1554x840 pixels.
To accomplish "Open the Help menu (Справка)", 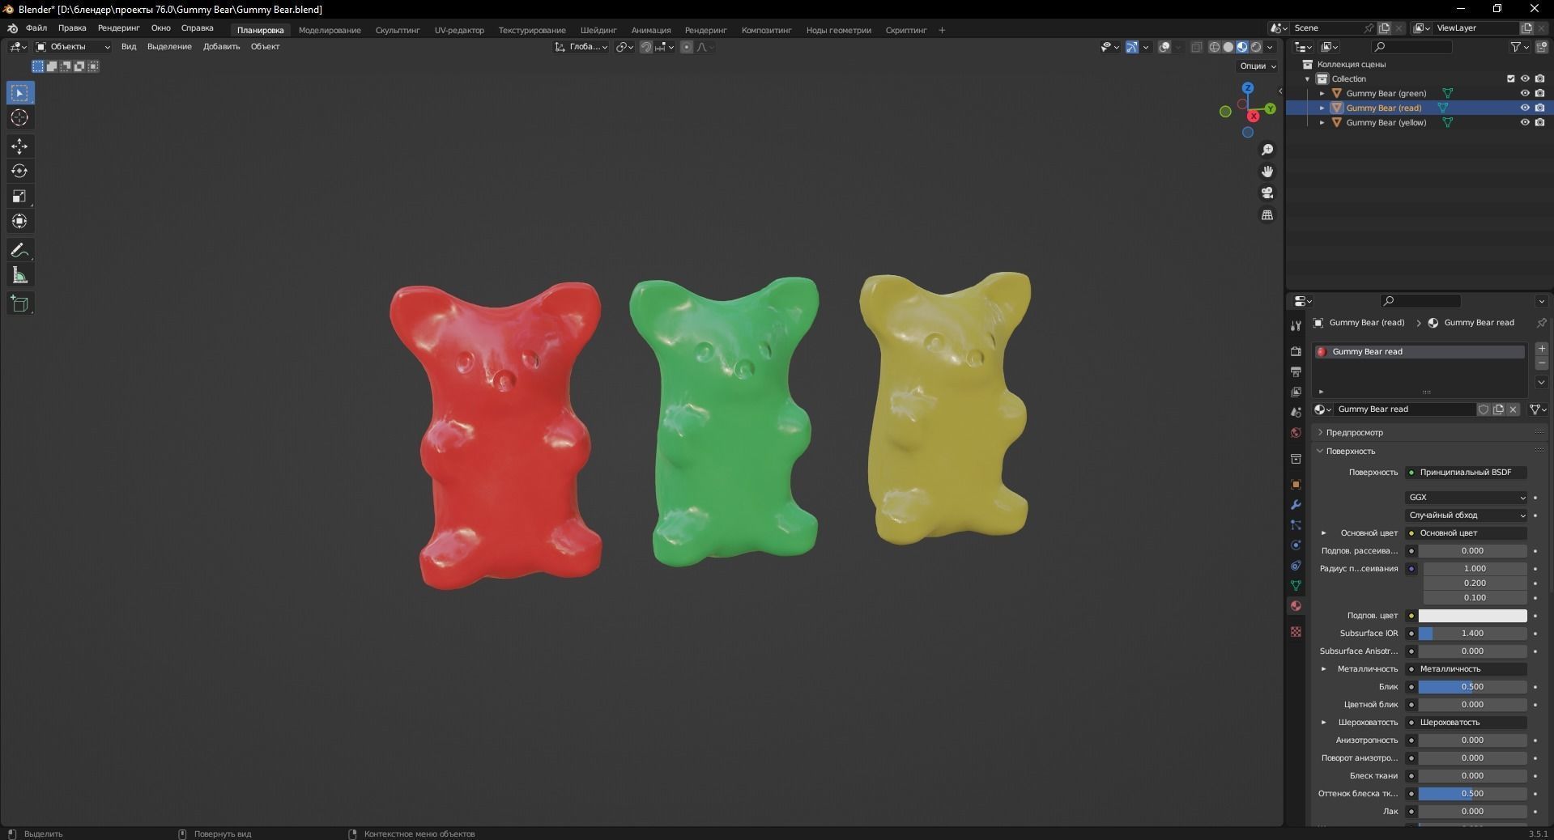I will coord(197,28).
